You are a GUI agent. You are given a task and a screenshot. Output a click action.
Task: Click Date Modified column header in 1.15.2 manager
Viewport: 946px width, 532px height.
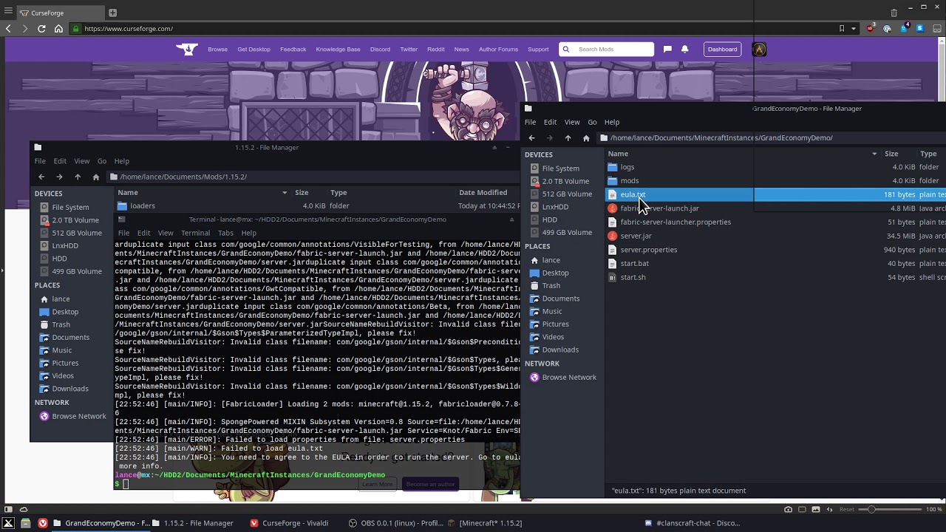483,193
